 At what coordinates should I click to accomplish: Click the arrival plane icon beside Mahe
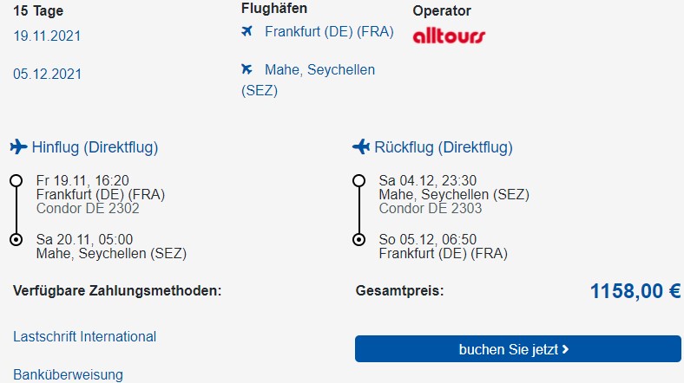[x=247, y=68]
